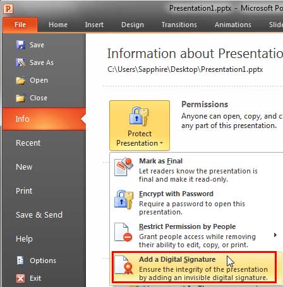Switch to the Design ribbon tab
The height and width of the screenshot is (287, 283).
[x=133, y=25]
